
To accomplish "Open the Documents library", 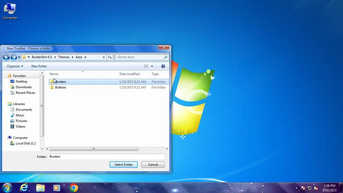I will coord(24,110).
